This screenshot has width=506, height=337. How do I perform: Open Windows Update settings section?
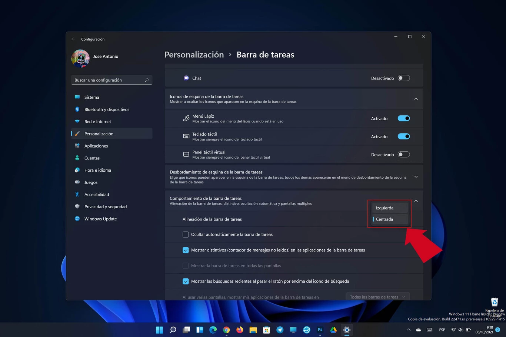click(100, 219)
